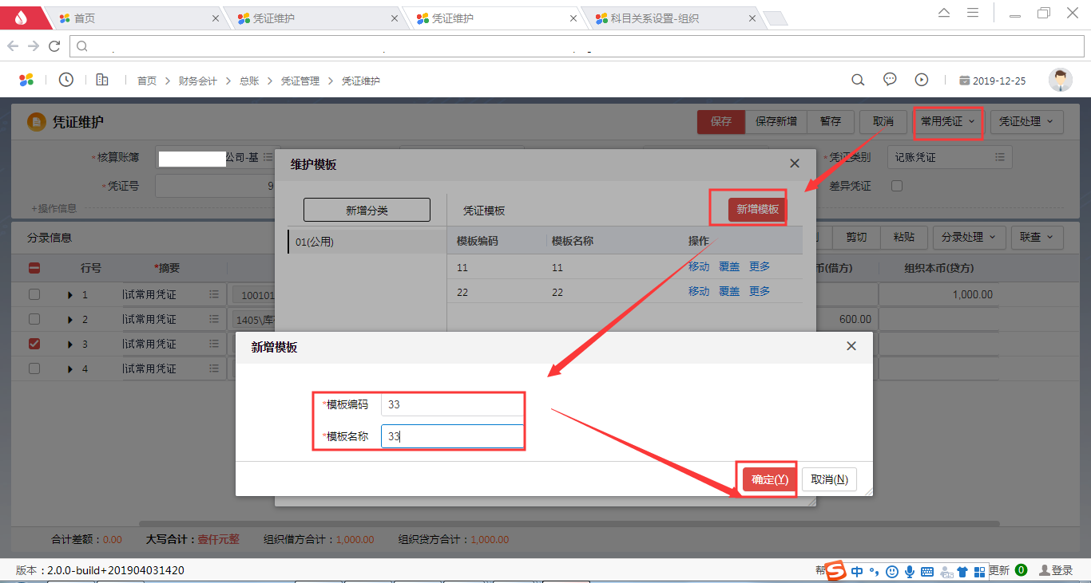Click the organization building icon

pos(102,80)
